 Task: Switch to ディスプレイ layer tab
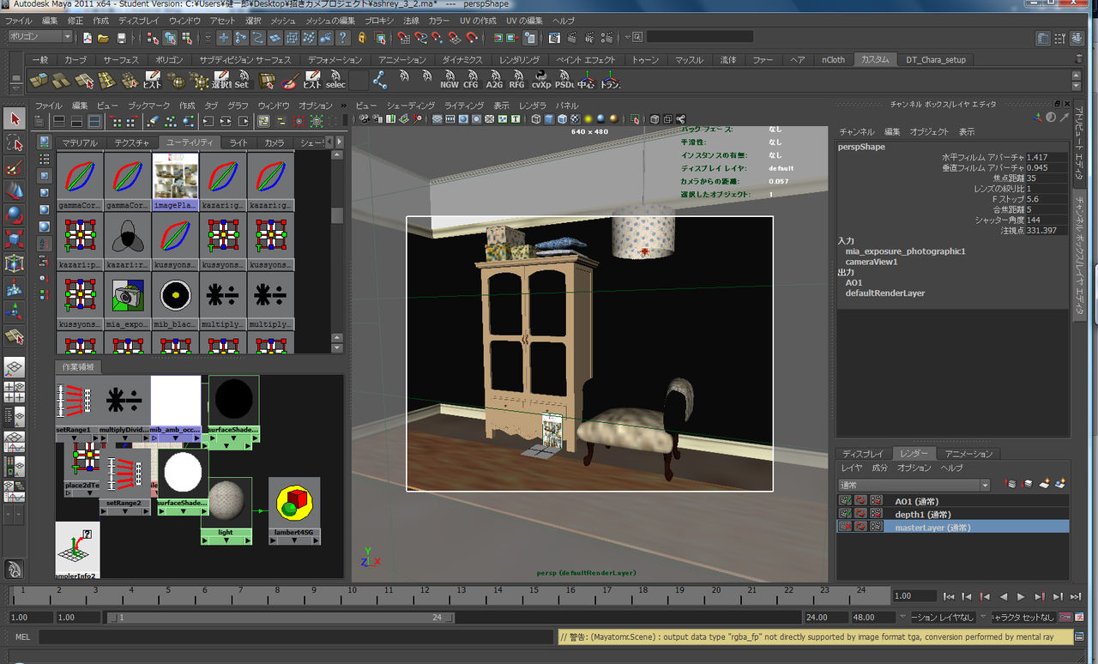(863, 454)
